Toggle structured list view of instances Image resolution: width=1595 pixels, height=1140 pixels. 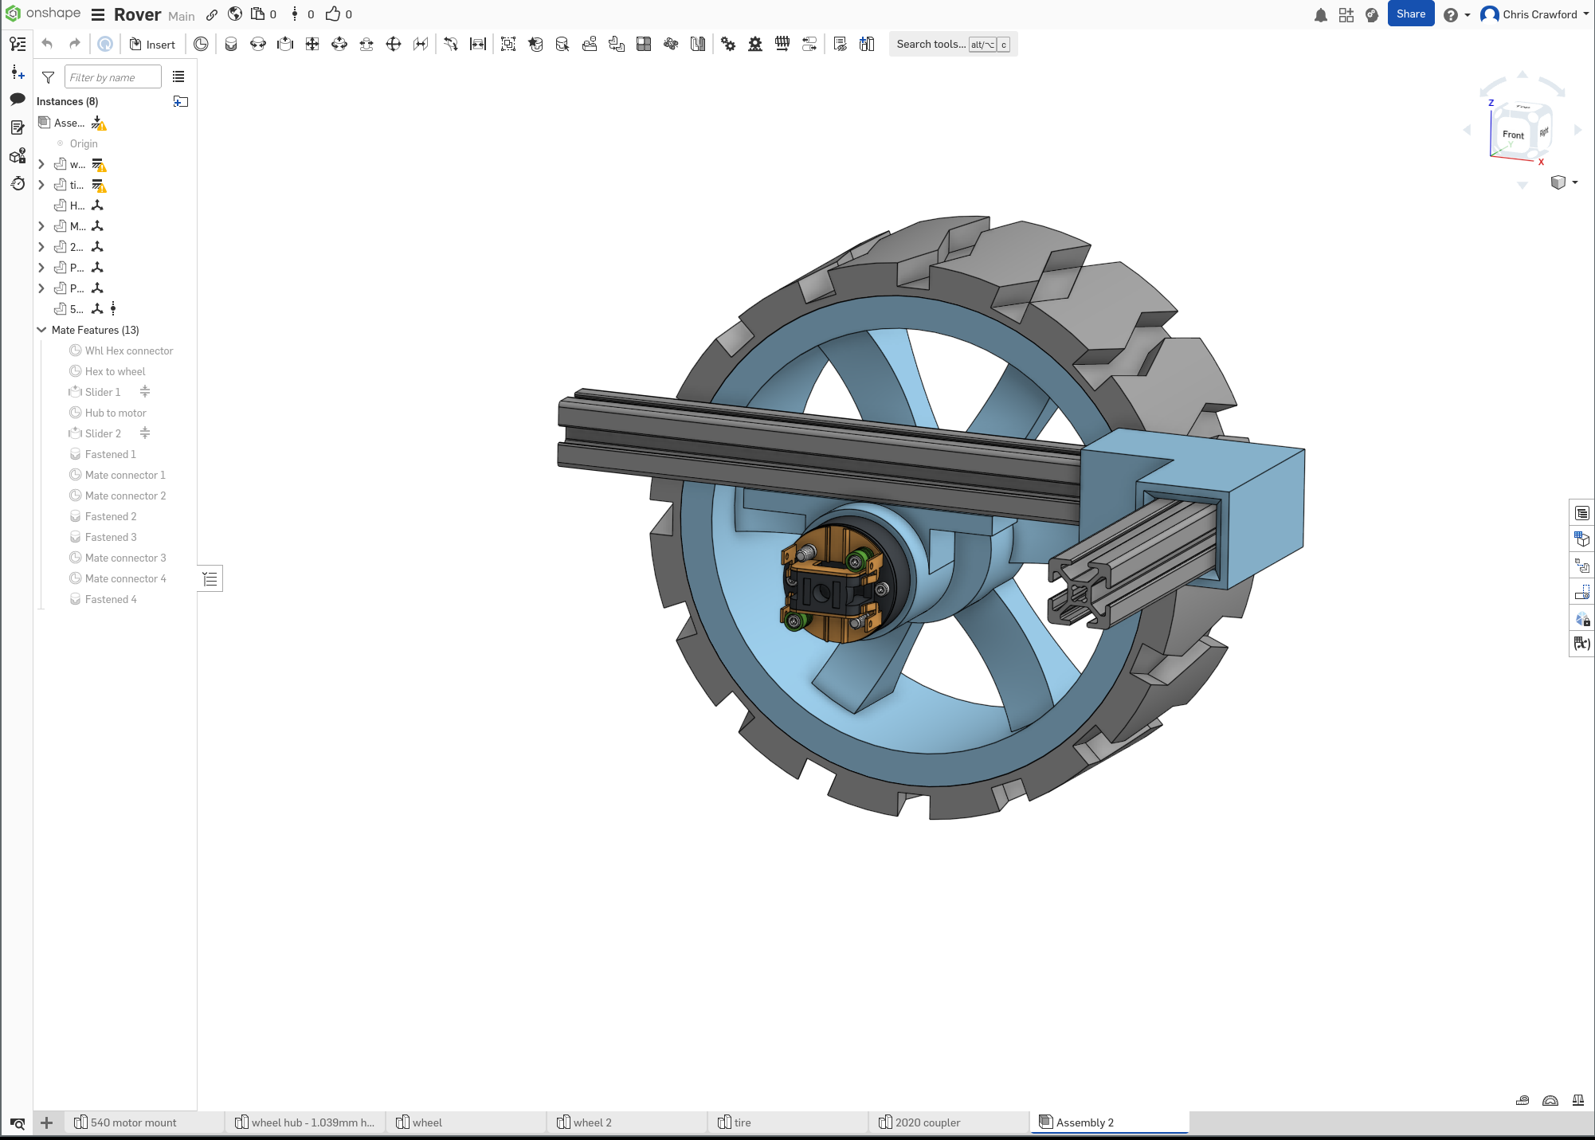178,76
